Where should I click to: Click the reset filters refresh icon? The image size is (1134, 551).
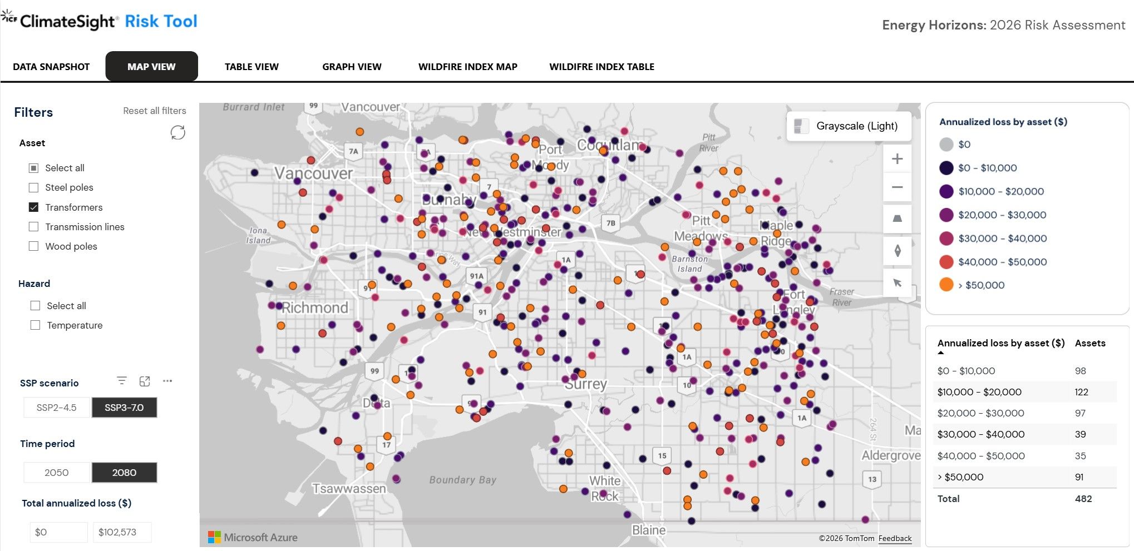coord(178,133)
